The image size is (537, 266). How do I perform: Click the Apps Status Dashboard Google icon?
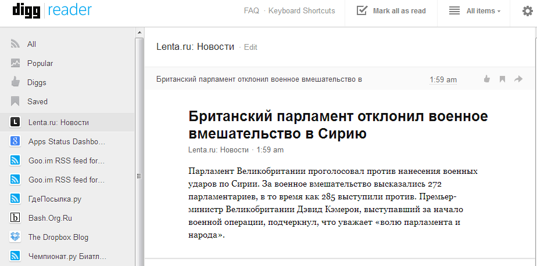15,141
